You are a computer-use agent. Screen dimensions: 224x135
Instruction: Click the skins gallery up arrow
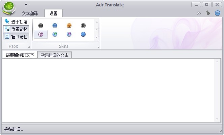pos(97,22)
